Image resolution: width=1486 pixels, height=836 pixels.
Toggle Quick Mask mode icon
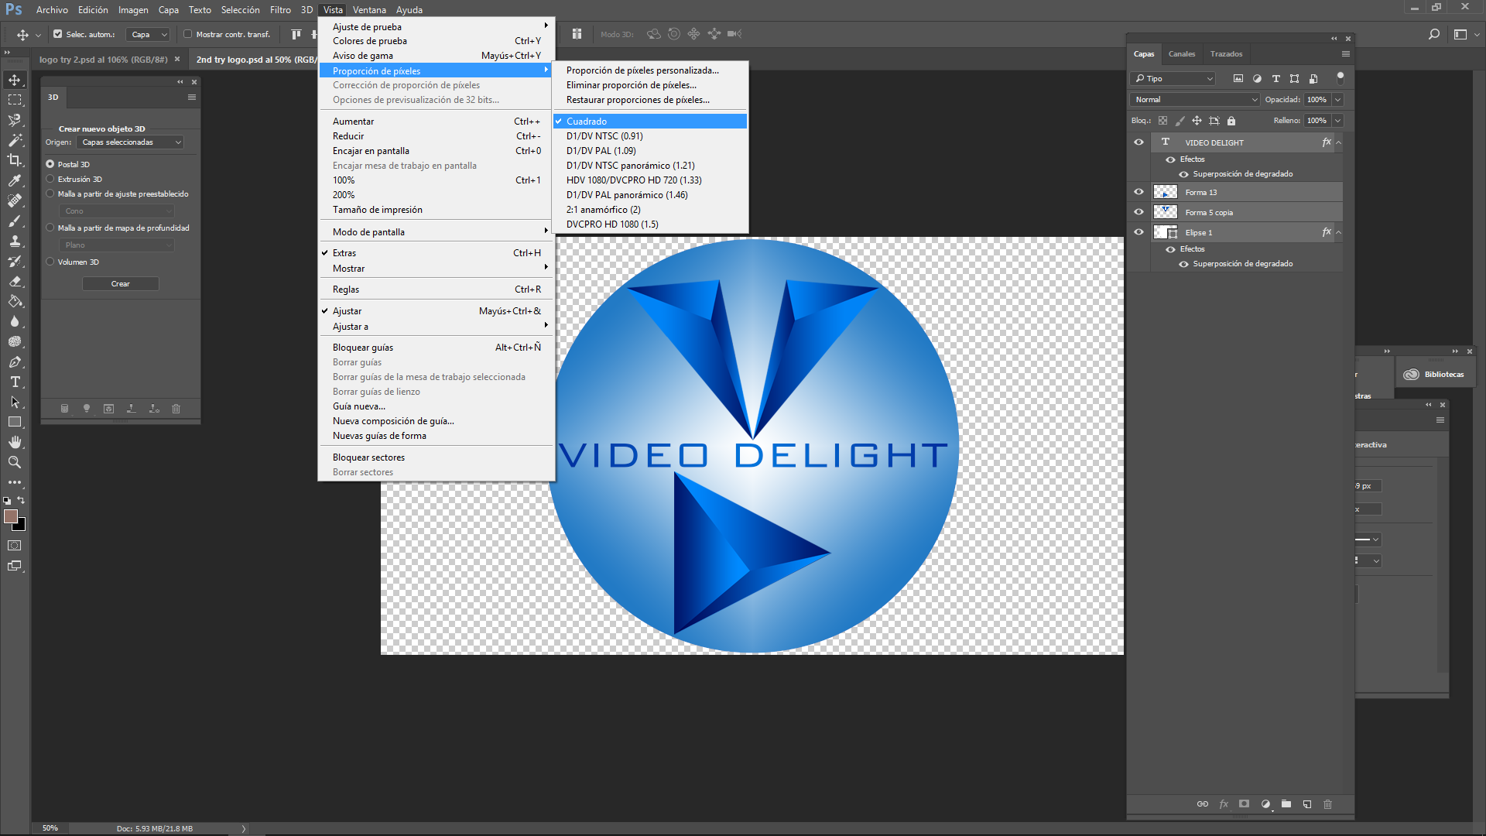(15, 546)
